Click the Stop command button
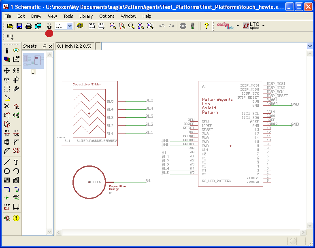Viewport: 315px width, 248px height. click(x=183, y=26)
